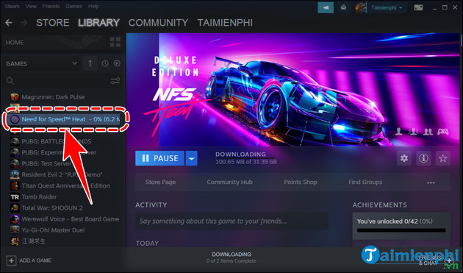Open the Steam menu
This screenshot has width=463, height=273.
point(12,6)
